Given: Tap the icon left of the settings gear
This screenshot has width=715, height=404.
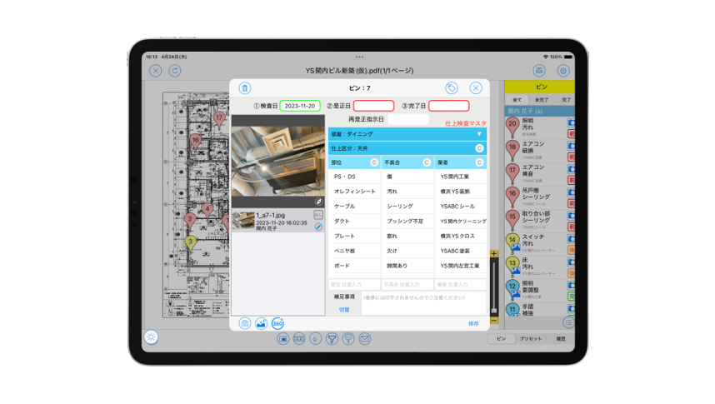Looking at the screenshot, I should coord(539,71).
